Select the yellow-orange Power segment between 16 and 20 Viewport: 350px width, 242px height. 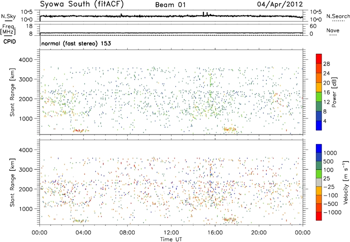click(x=319, y=87)
